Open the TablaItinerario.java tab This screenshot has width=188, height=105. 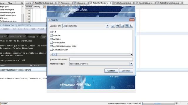123,3
